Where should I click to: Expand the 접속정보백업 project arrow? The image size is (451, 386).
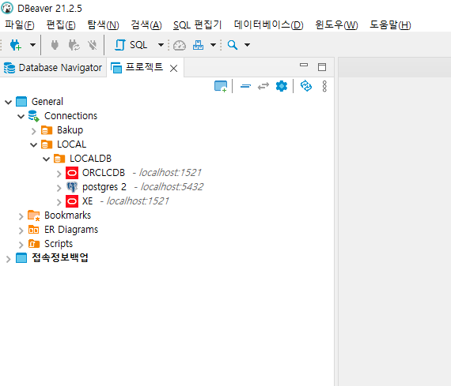(9, 259)
